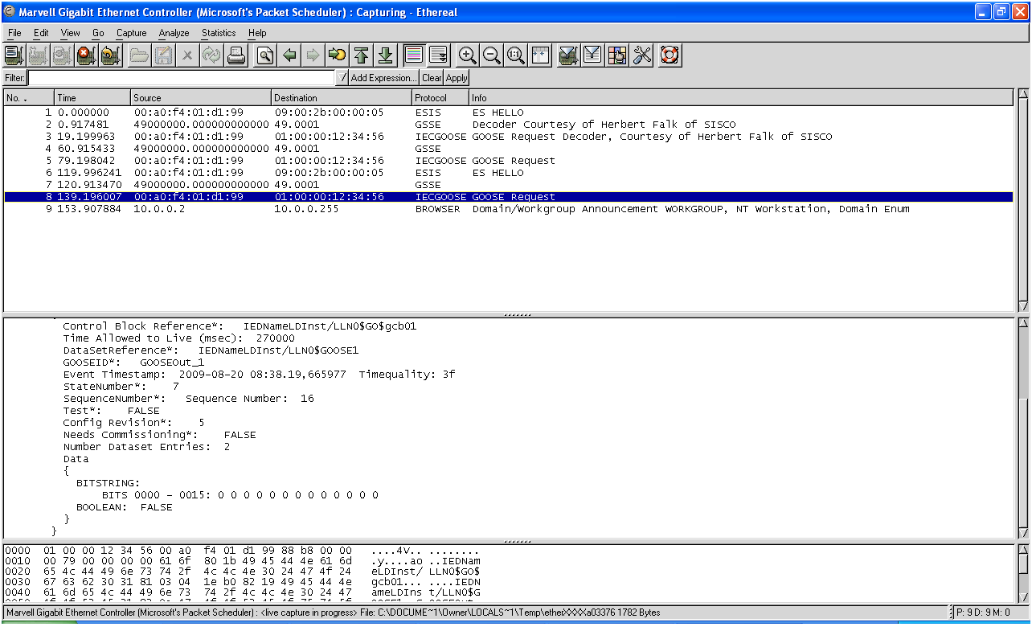
Task: Open the Analyze menu
Action: 174,33
